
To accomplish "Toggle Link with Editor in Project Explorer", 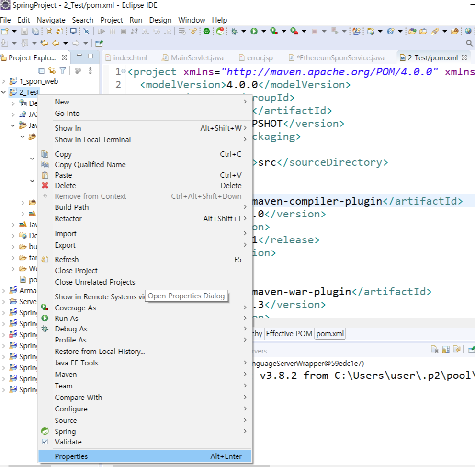I will pos(52,71).
